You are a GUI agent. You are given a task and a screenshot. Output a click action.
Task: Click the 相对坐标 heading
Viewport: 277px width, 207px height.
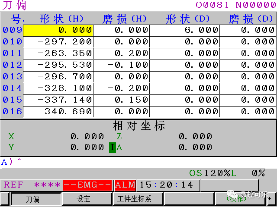pyautogui.click(x=139, y=125)
